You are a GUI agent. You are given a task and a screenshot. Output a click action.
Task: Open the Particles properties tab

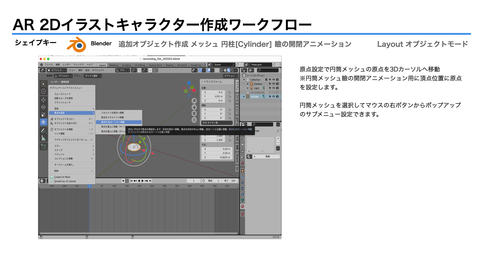243,183
